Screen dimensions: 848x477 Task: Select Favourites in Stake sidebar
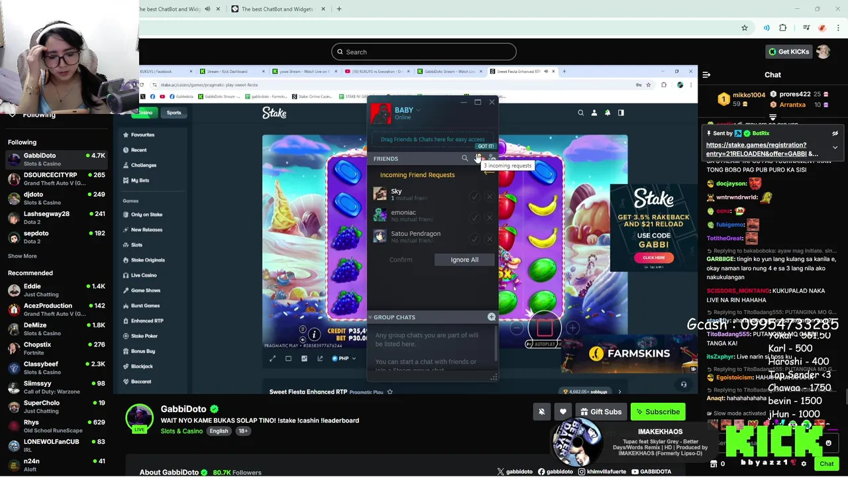(x=142, y=134)
